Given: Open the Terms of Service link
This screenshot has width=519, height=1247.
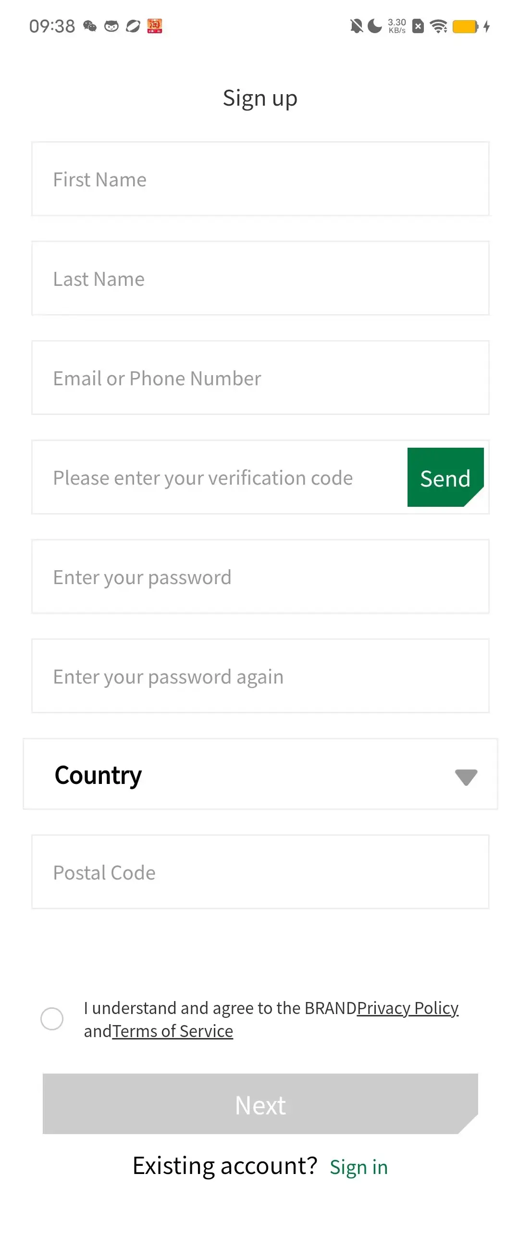Looking at the screenshot, I should click(173, 1031).
